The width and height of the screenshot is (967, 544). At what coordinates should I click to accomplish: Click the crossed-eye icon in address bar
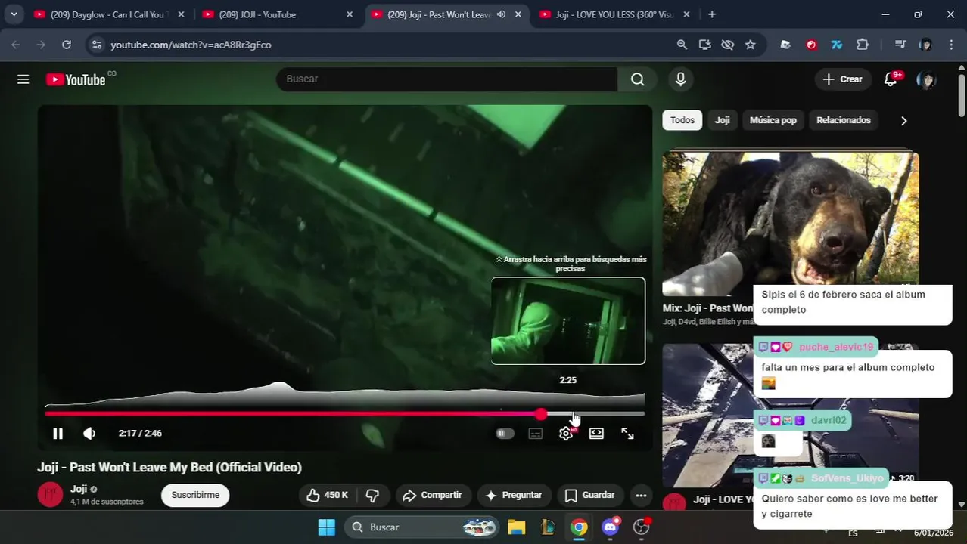click(727, 45)
